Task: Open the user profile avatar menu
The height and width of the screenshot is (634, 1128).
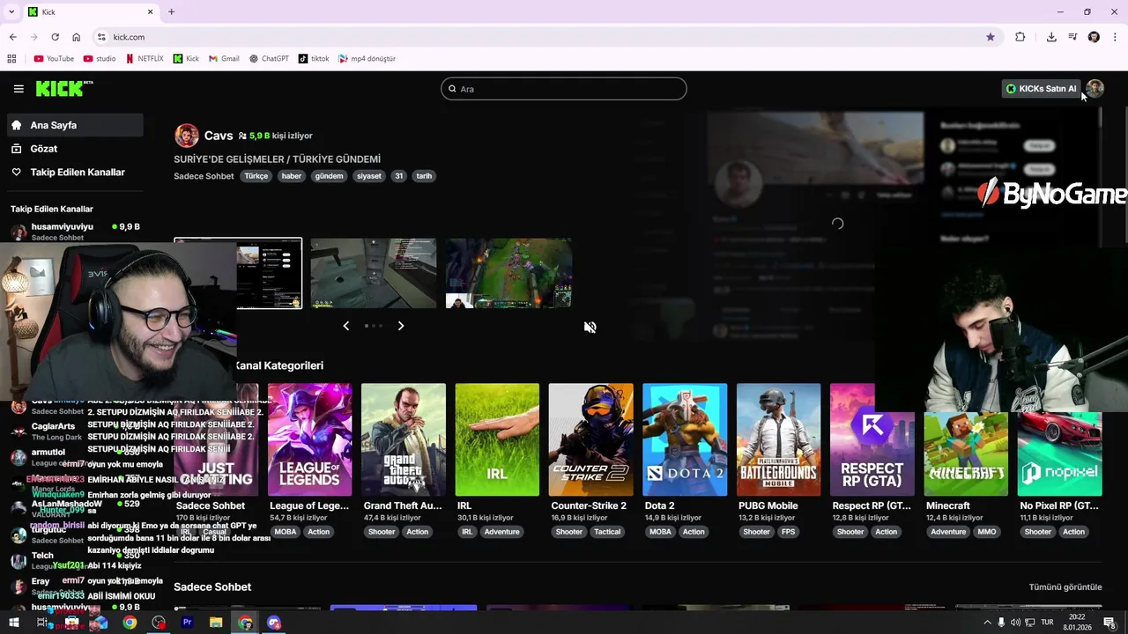Action: [1095, 88]
